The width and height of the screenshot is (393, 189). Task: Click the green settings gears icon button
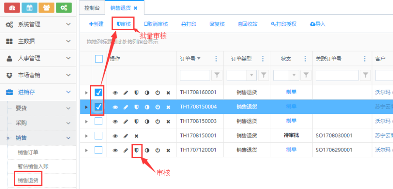coord(64,8)
